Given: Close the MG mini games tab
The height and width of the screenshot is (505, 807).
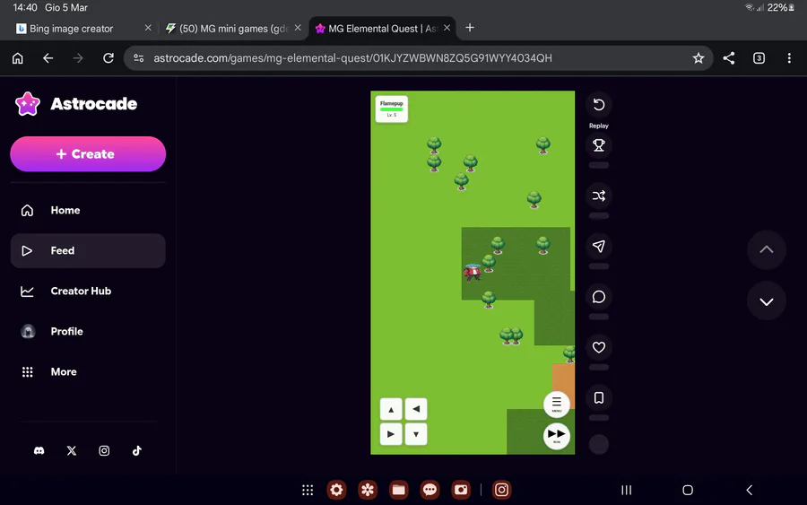Looking at the screenshot, I should click(298, 28).
